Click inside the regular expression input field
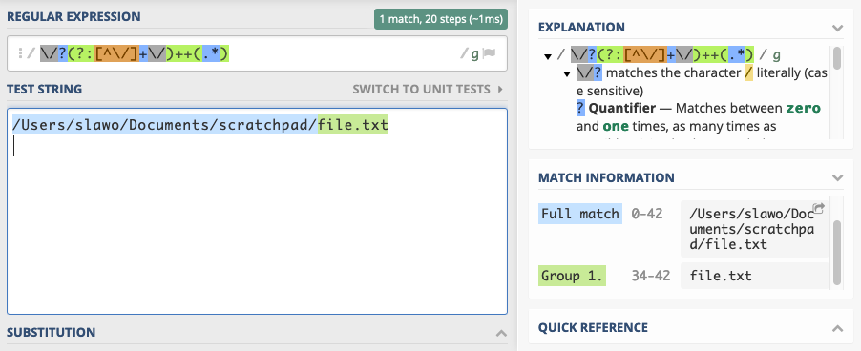 257,53
